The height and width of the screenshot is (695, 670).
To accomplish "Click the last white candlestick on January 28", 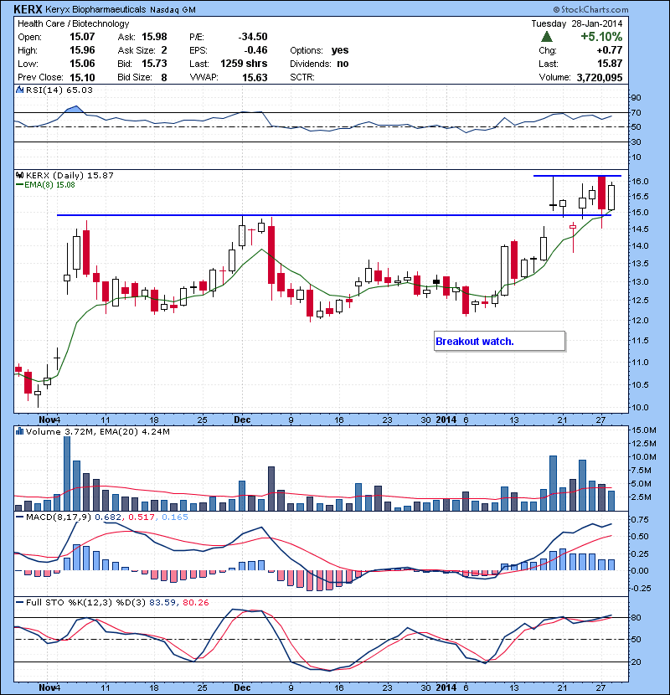I will (x=611, y=198).
